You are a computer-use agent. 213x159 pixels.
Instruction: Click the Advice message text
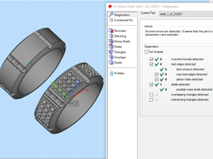coord(179,33)
